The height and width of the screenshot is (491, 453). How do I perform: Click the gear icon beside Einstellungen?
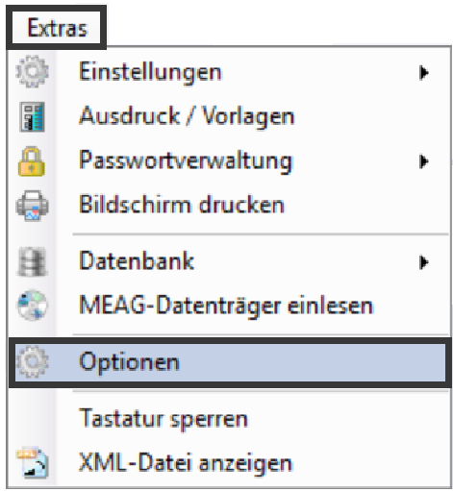[x=32, y=71]
